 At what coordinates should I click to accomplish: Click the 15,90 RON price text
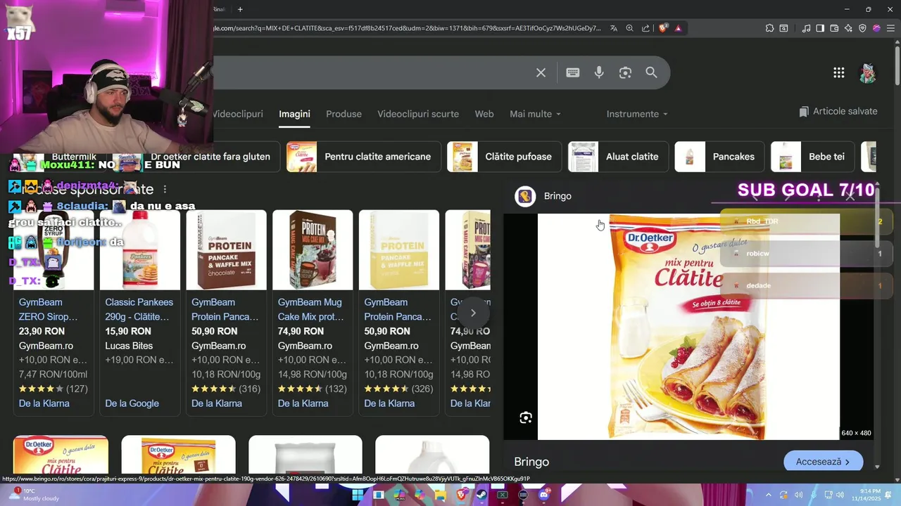click(x=128, y=331)
